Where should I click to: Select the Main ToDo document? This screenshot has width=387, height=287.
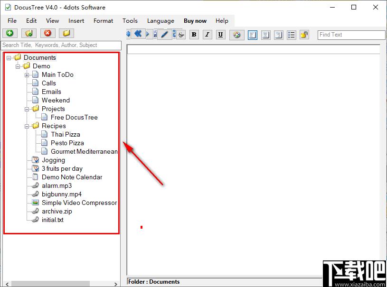click(x=57, y=74)
